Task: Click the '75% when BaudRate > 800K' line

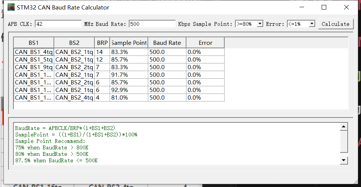Action: 52,147
